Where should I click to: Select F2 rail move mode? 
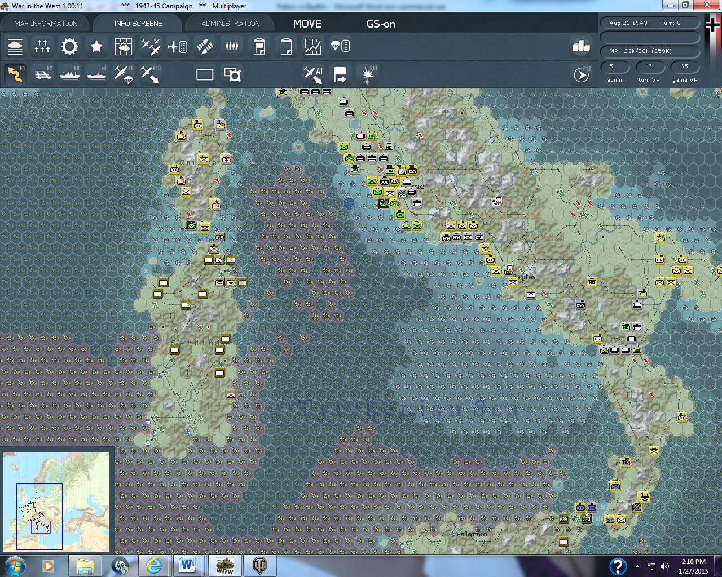42,74
